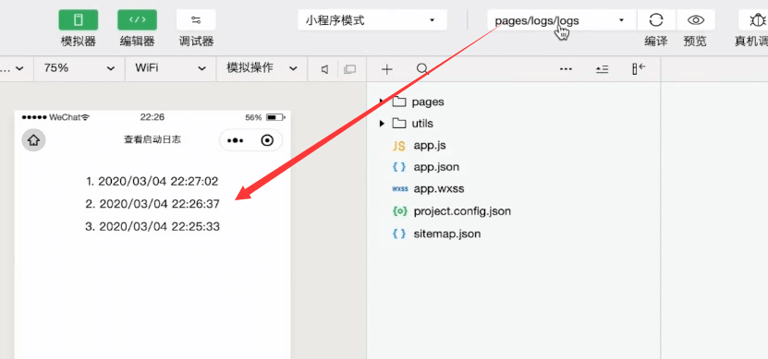Click the simulator page title text
This screenshot has height=359, width=768.
click(152, 140)
